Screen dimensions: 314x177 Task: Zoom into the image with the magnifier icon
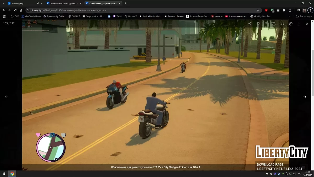274,24
